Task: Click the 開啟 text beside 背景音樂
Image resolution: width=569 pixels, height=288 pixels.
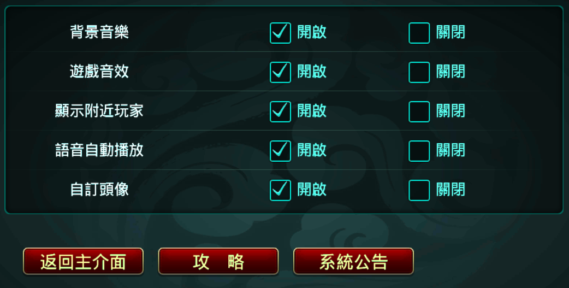Action: tap(312, 32)
